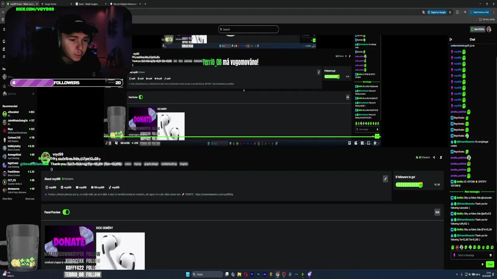The image size is (497, 279).
Task: Select the czech stream tag
Action: click(128, 164)
